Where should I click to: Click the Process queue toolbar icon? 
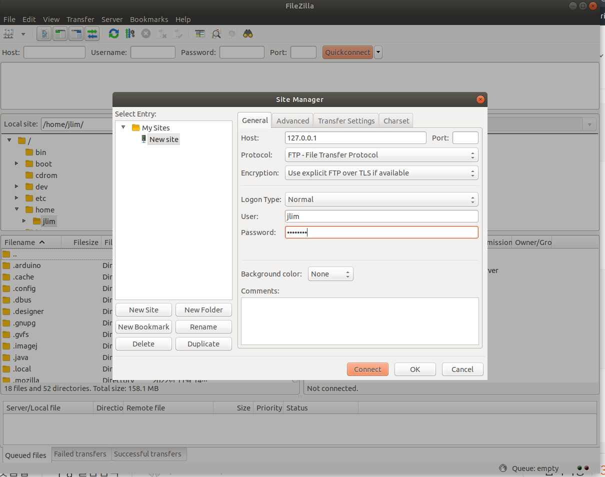(x=129, y=34)
